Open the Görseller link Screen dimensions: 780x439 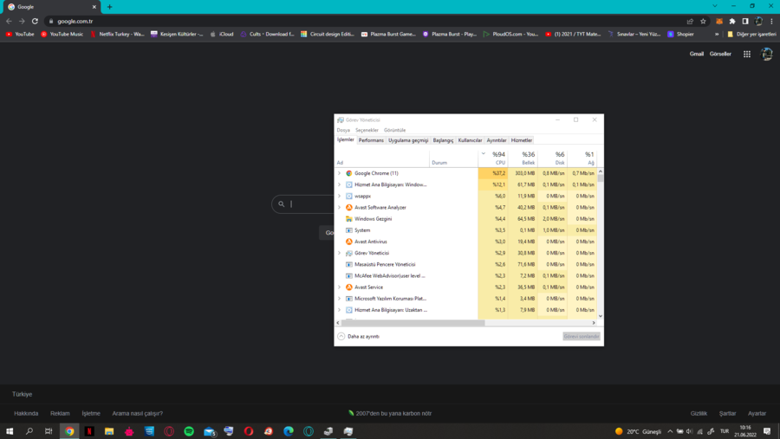tap(720, 54)
